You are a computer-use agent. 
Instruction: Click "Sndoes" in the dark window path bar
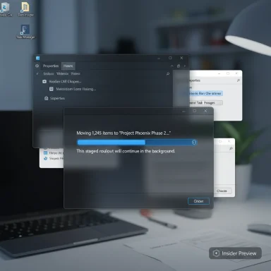click(x=49, y=73)
